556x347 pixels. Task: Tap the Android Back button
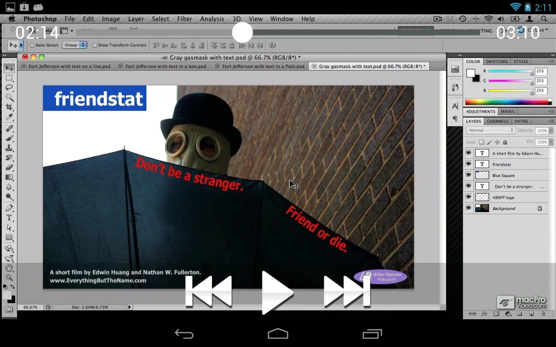[184, 334]
